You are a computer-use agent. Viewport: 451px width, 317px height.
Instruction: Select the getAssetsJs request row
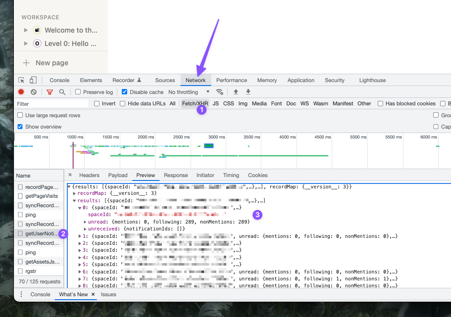(39, 262)
